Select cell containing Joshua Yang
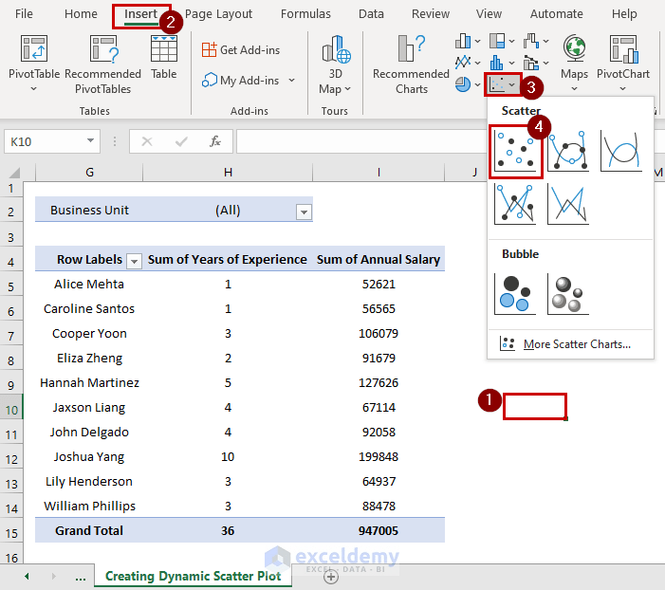Screen dimensions: 665x590 [x=89, y=457]
